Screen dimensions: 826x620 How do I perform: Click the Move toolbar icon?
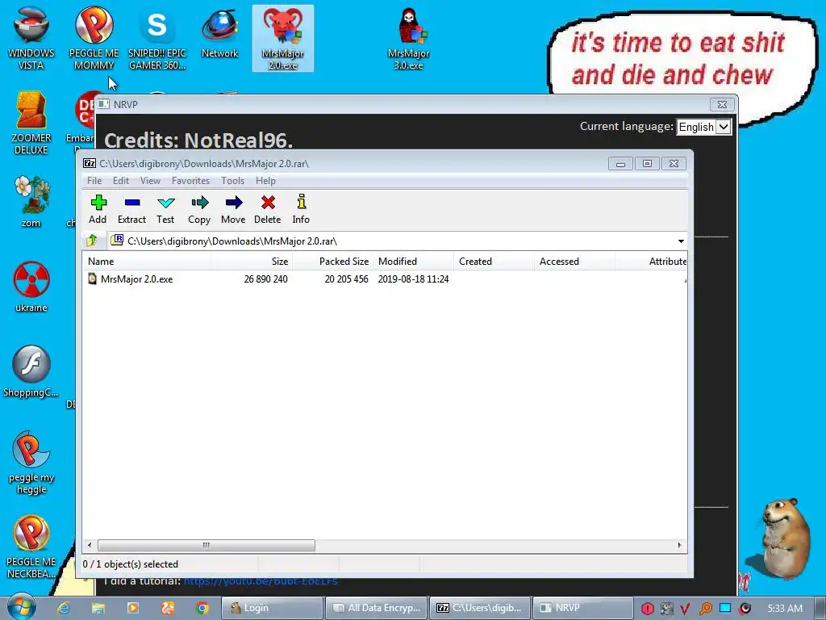click(233, 209)
